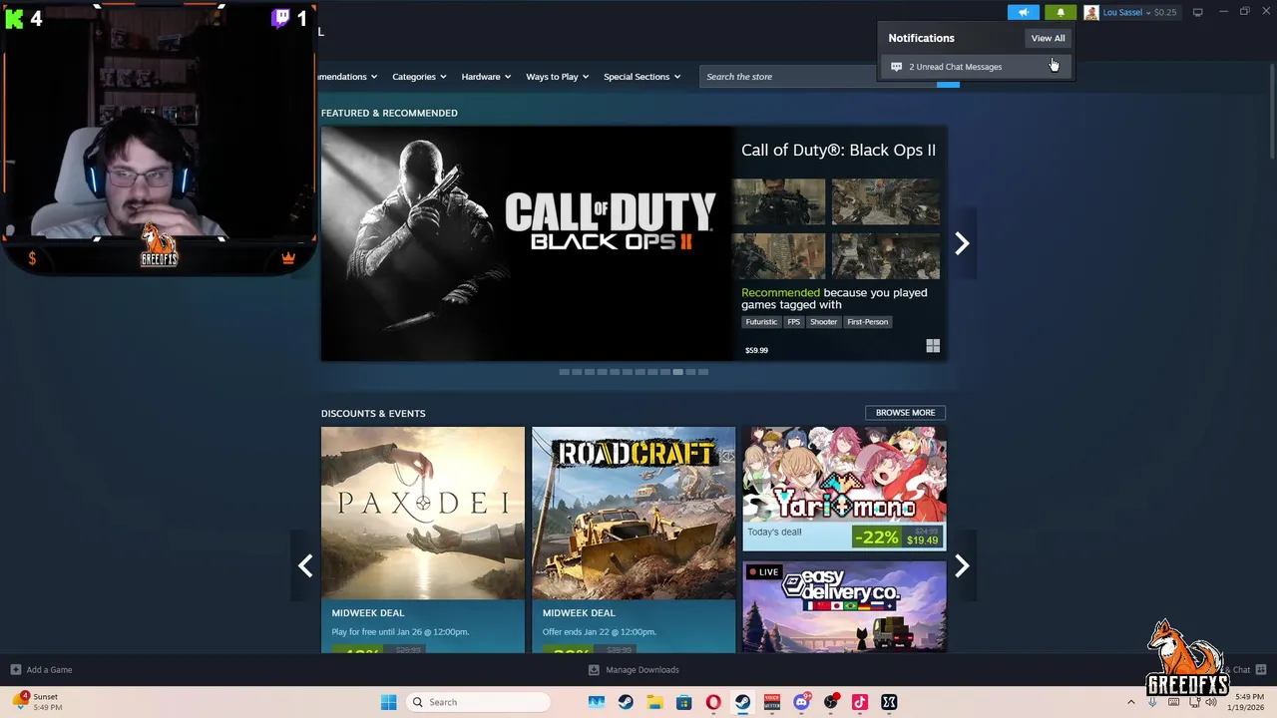Open the Call of Duty Black Ops II banner
The height and width of the screenshot is (718, 1277).
tap(527, 243)
